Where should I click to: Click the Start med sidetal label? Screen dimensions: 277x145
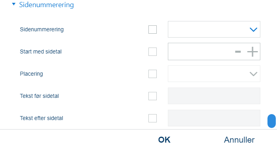(40, 52)
